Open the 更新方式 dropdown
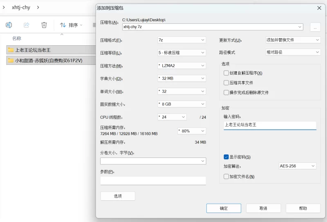Image resolution: width=327 pixels, height=222 pixels. 293,40
